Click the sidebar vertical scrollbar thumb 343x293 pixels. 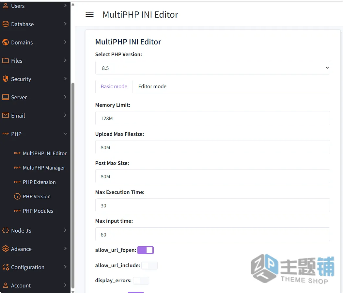pyautogui.click(x=73, y=186)
